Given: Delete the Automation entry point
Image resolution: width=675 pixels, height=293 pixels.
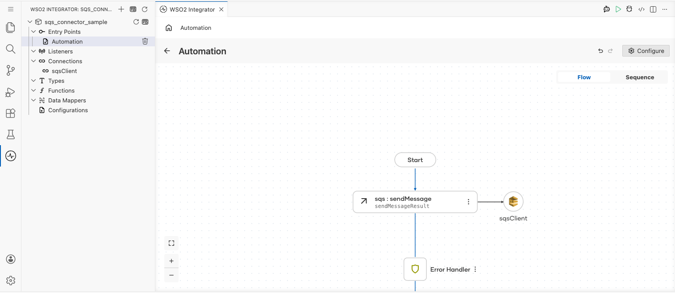Looking at the screenshot, I should [x=145, y=41].
